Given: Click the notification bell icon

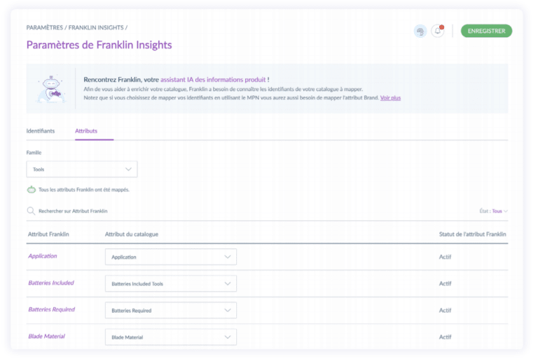Looking at the screenshot, I should pos(438,31).
